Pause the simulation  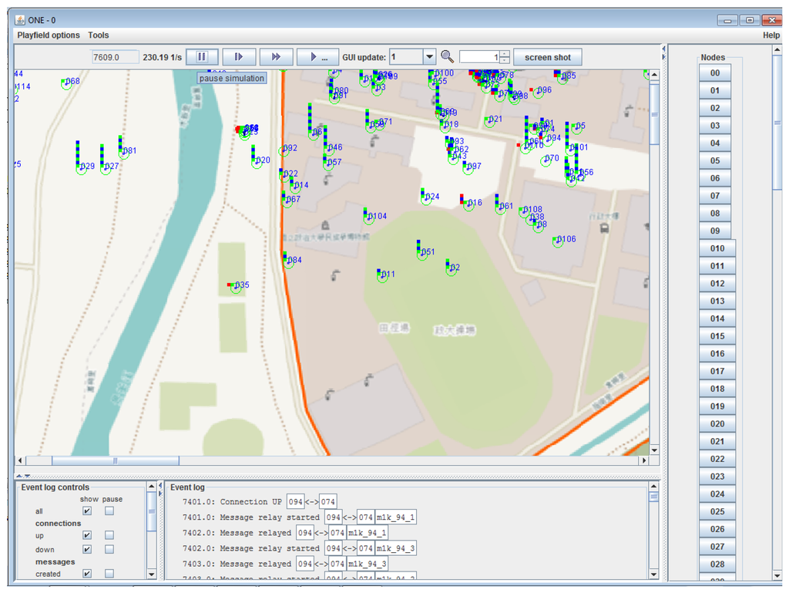(201, 57)
